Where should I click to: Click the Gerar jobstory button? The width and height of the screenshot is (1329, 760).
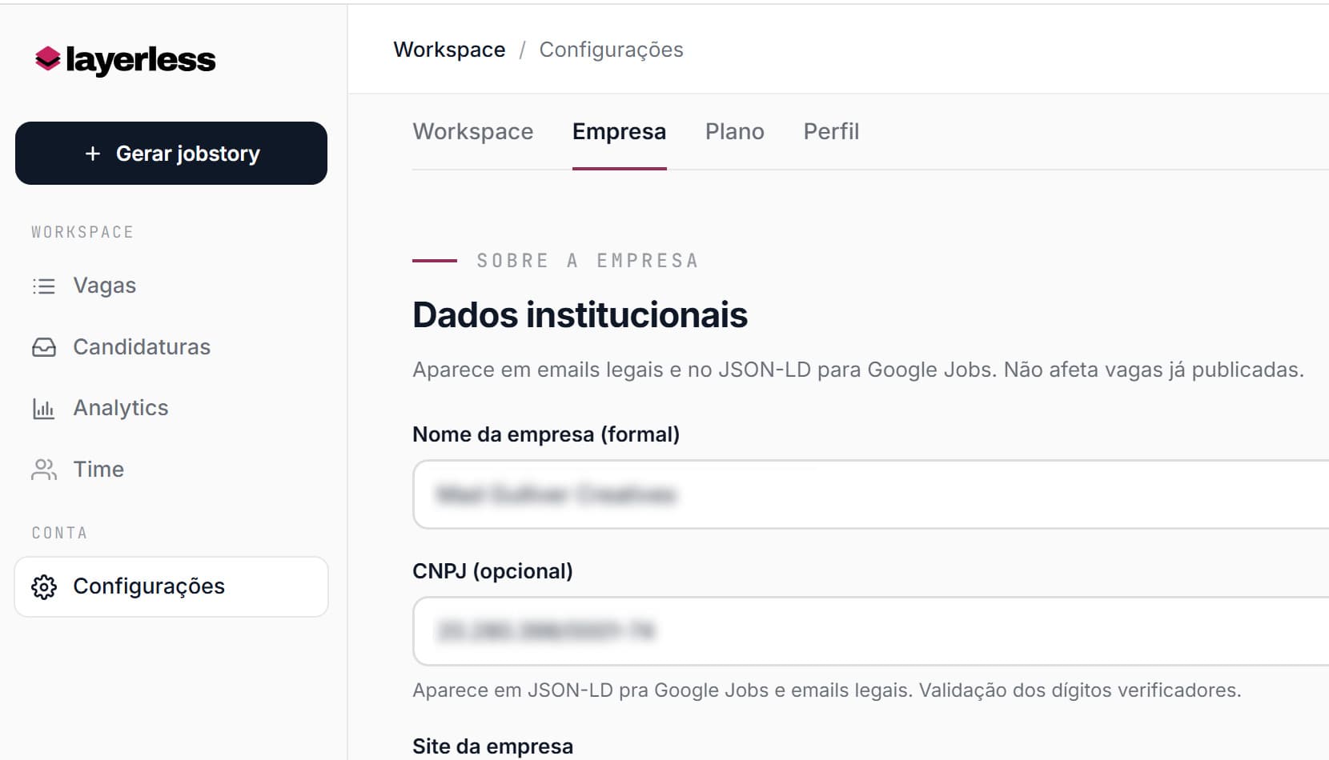(x=171, y=154)
